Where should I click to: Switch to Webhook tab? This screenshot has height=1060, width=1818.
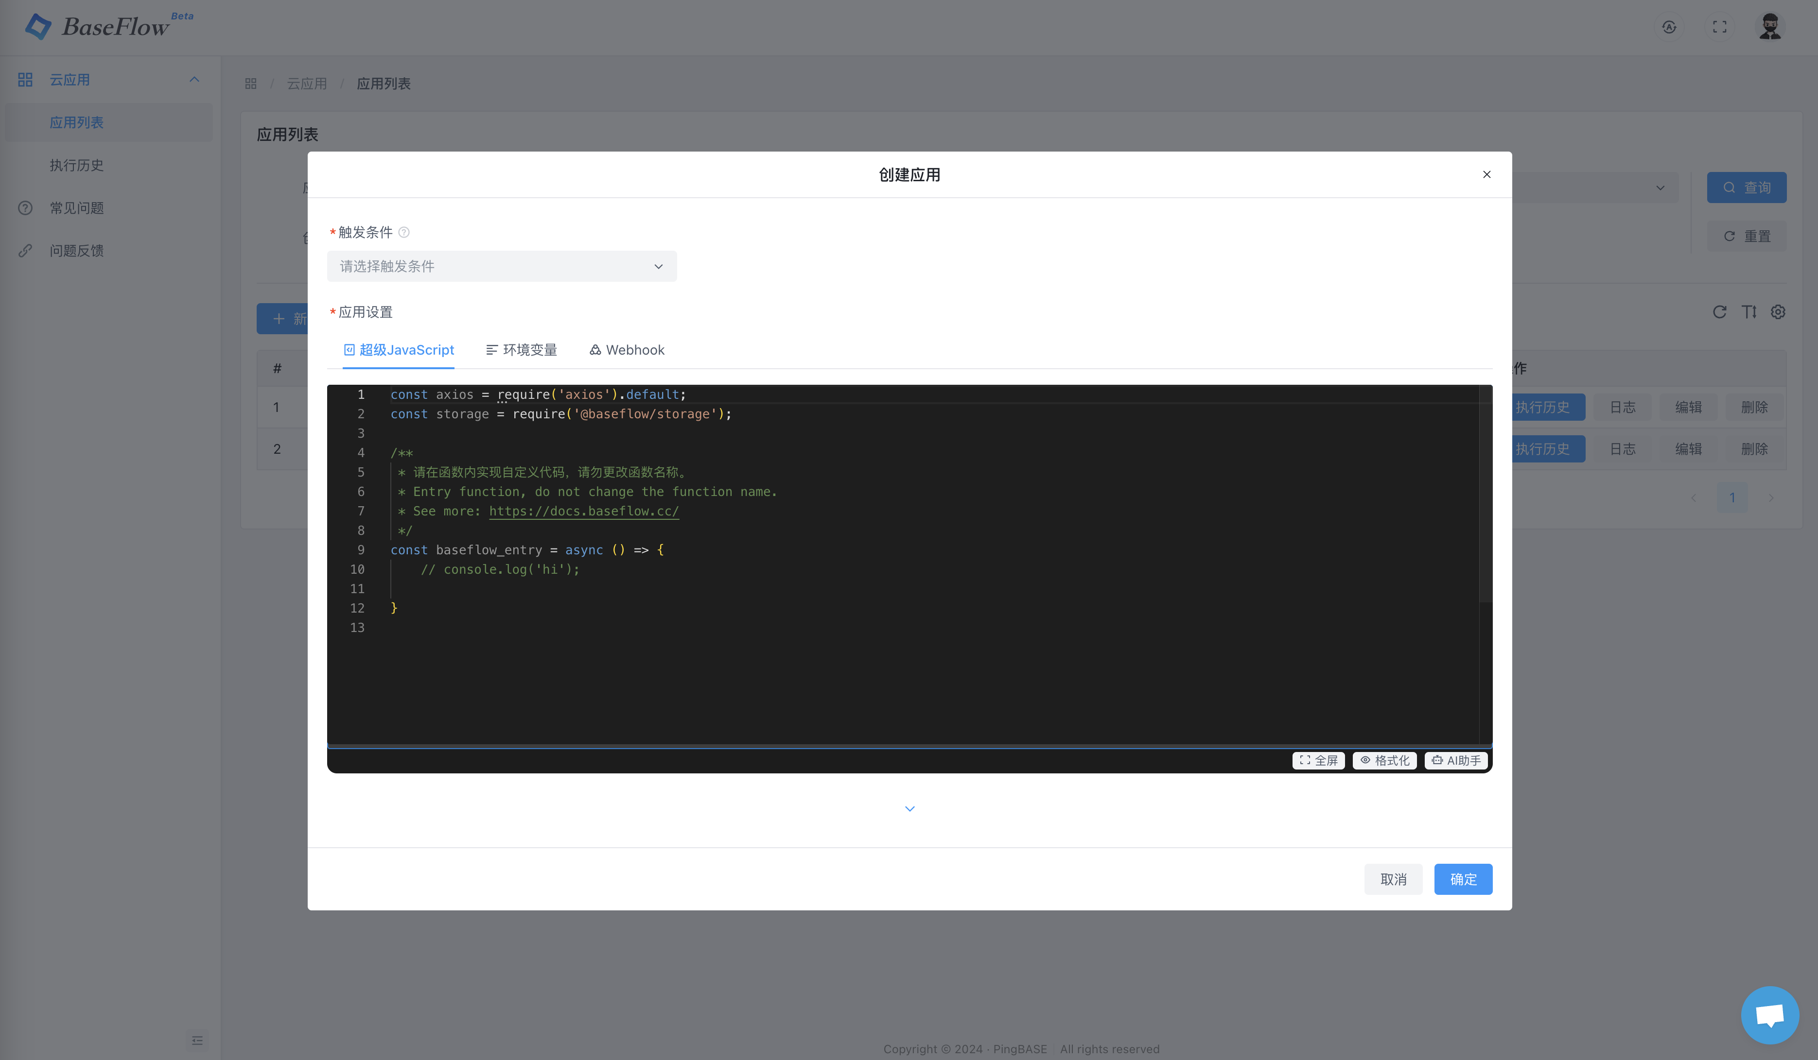click(627, 350)
